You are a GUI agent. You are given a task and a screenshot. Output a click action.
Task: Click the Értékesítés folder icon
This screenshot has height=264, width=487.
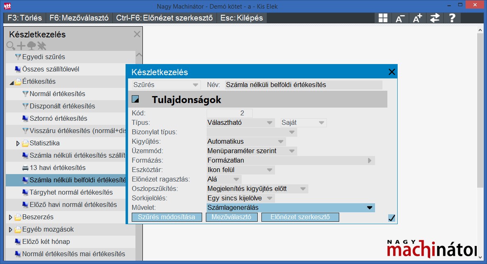coord(18,81)
